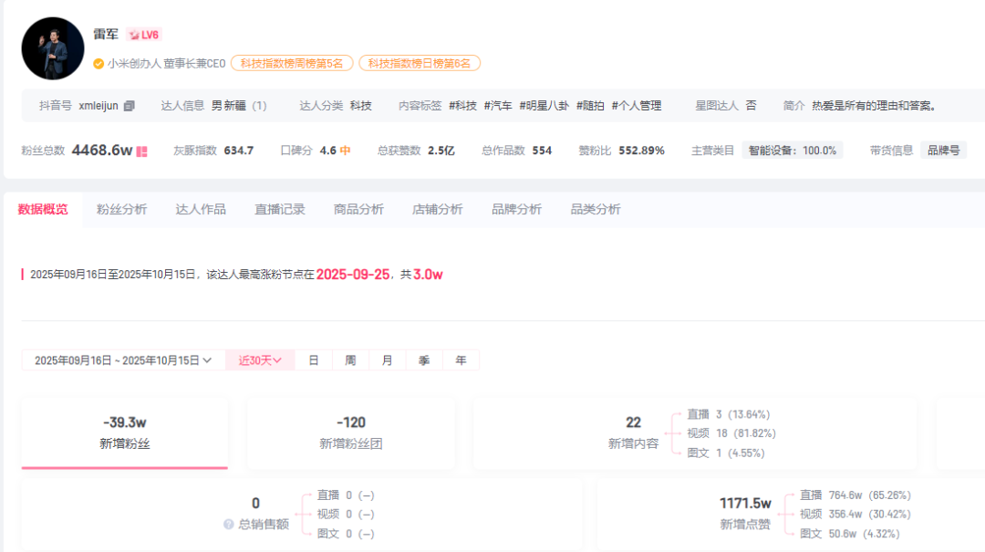Click the 科技指数榜周榜第5名 ranking tag

pos(292,64)
